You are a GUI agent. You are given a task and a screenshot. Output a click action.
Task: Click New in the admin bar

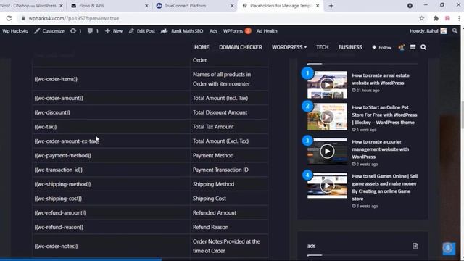(x=114, y=30)
